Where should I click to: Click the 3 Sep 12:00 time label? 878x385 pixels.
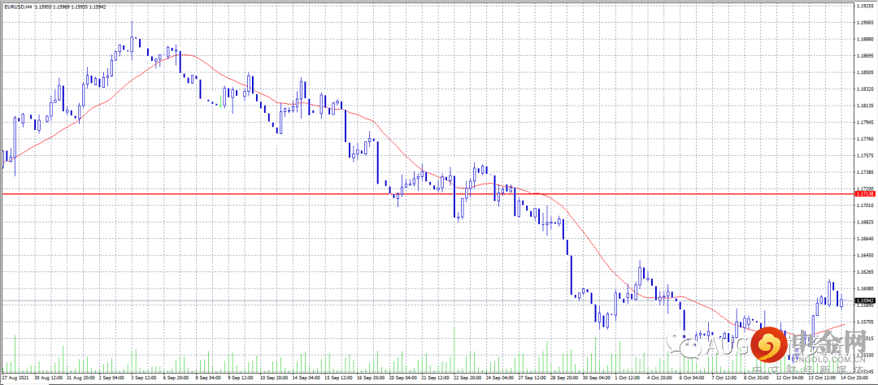click(x=142, y=378)
